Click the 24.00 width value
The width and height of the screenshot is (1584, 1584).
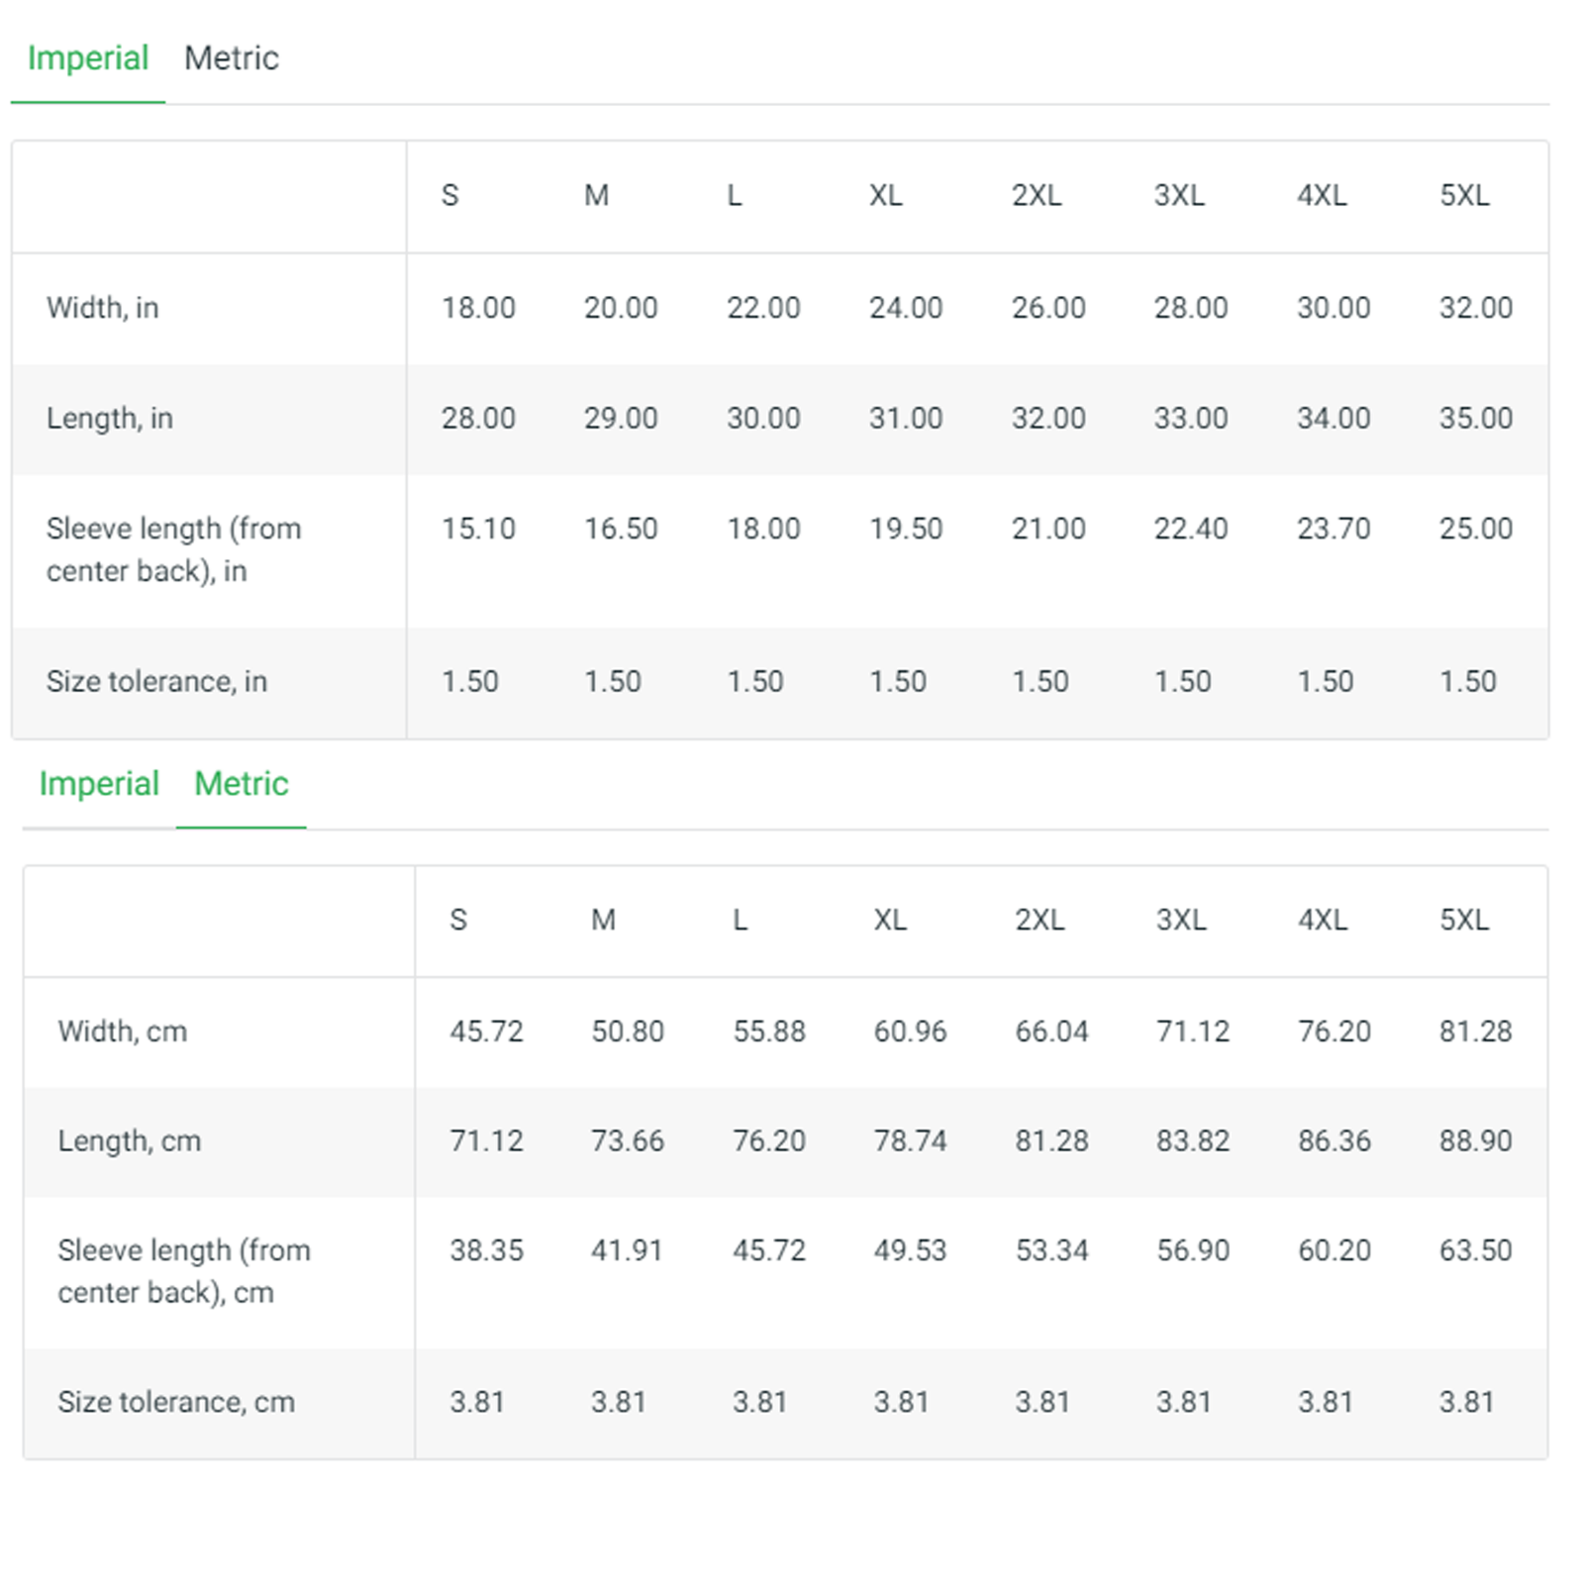(906, 308)
